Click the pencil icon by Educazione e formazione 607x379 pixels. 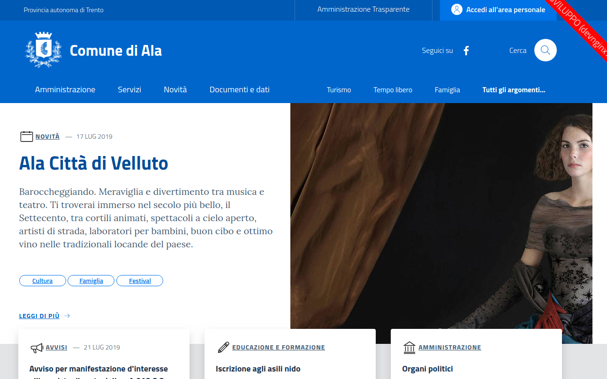223,347
